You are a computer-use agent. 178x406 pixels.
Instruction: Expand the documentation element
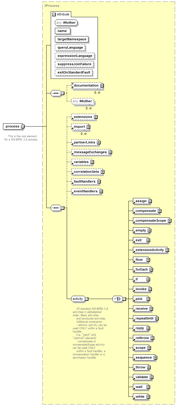pos(102,85)
